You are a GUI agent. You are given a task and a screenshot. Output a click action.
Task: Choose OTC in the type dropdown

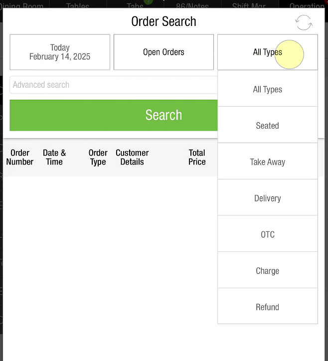(x=267, y=235)
